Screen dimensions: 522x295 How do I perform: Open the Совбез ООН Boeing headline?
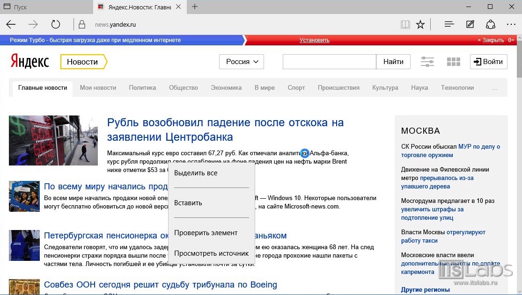coord(161,285)
